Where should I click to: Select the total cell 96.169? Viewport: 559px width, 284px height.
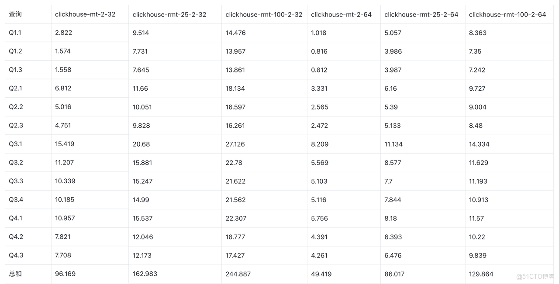click(x=65, y=274)
